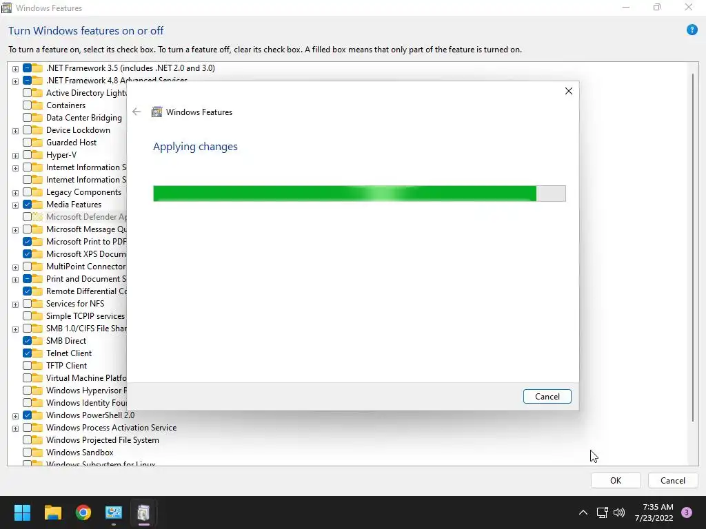
Task: Click Cancel in the main Windows Features window
Action: 673,480
